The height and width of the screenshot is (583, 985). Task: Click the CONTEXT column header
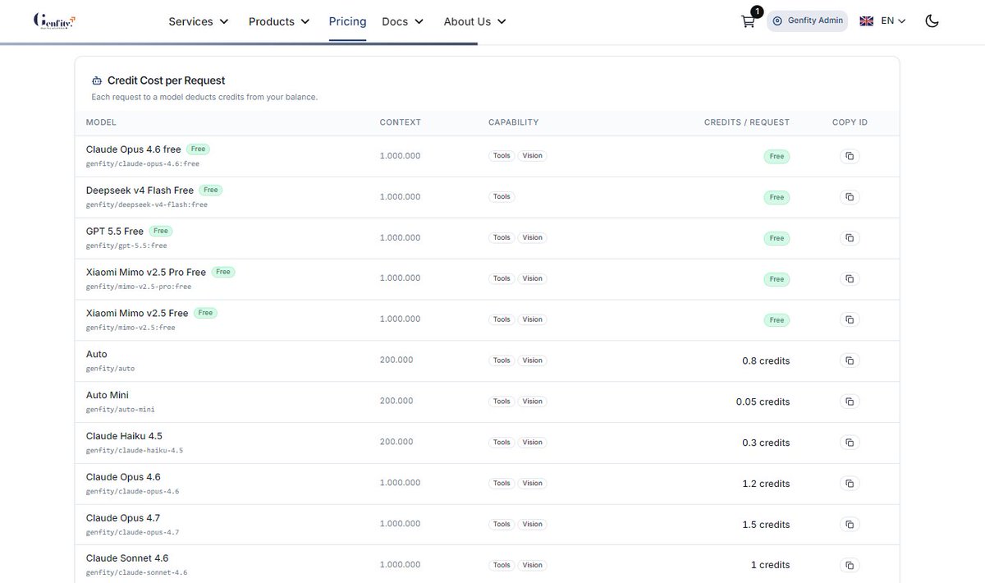400,122
